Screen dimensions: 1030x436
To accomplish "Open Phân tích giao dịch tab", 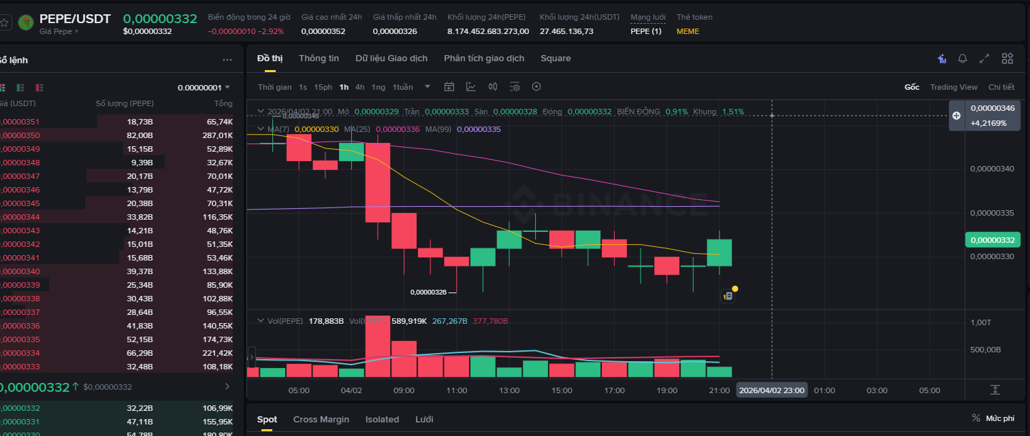I will pyautogui.click(x=484, y=58).
